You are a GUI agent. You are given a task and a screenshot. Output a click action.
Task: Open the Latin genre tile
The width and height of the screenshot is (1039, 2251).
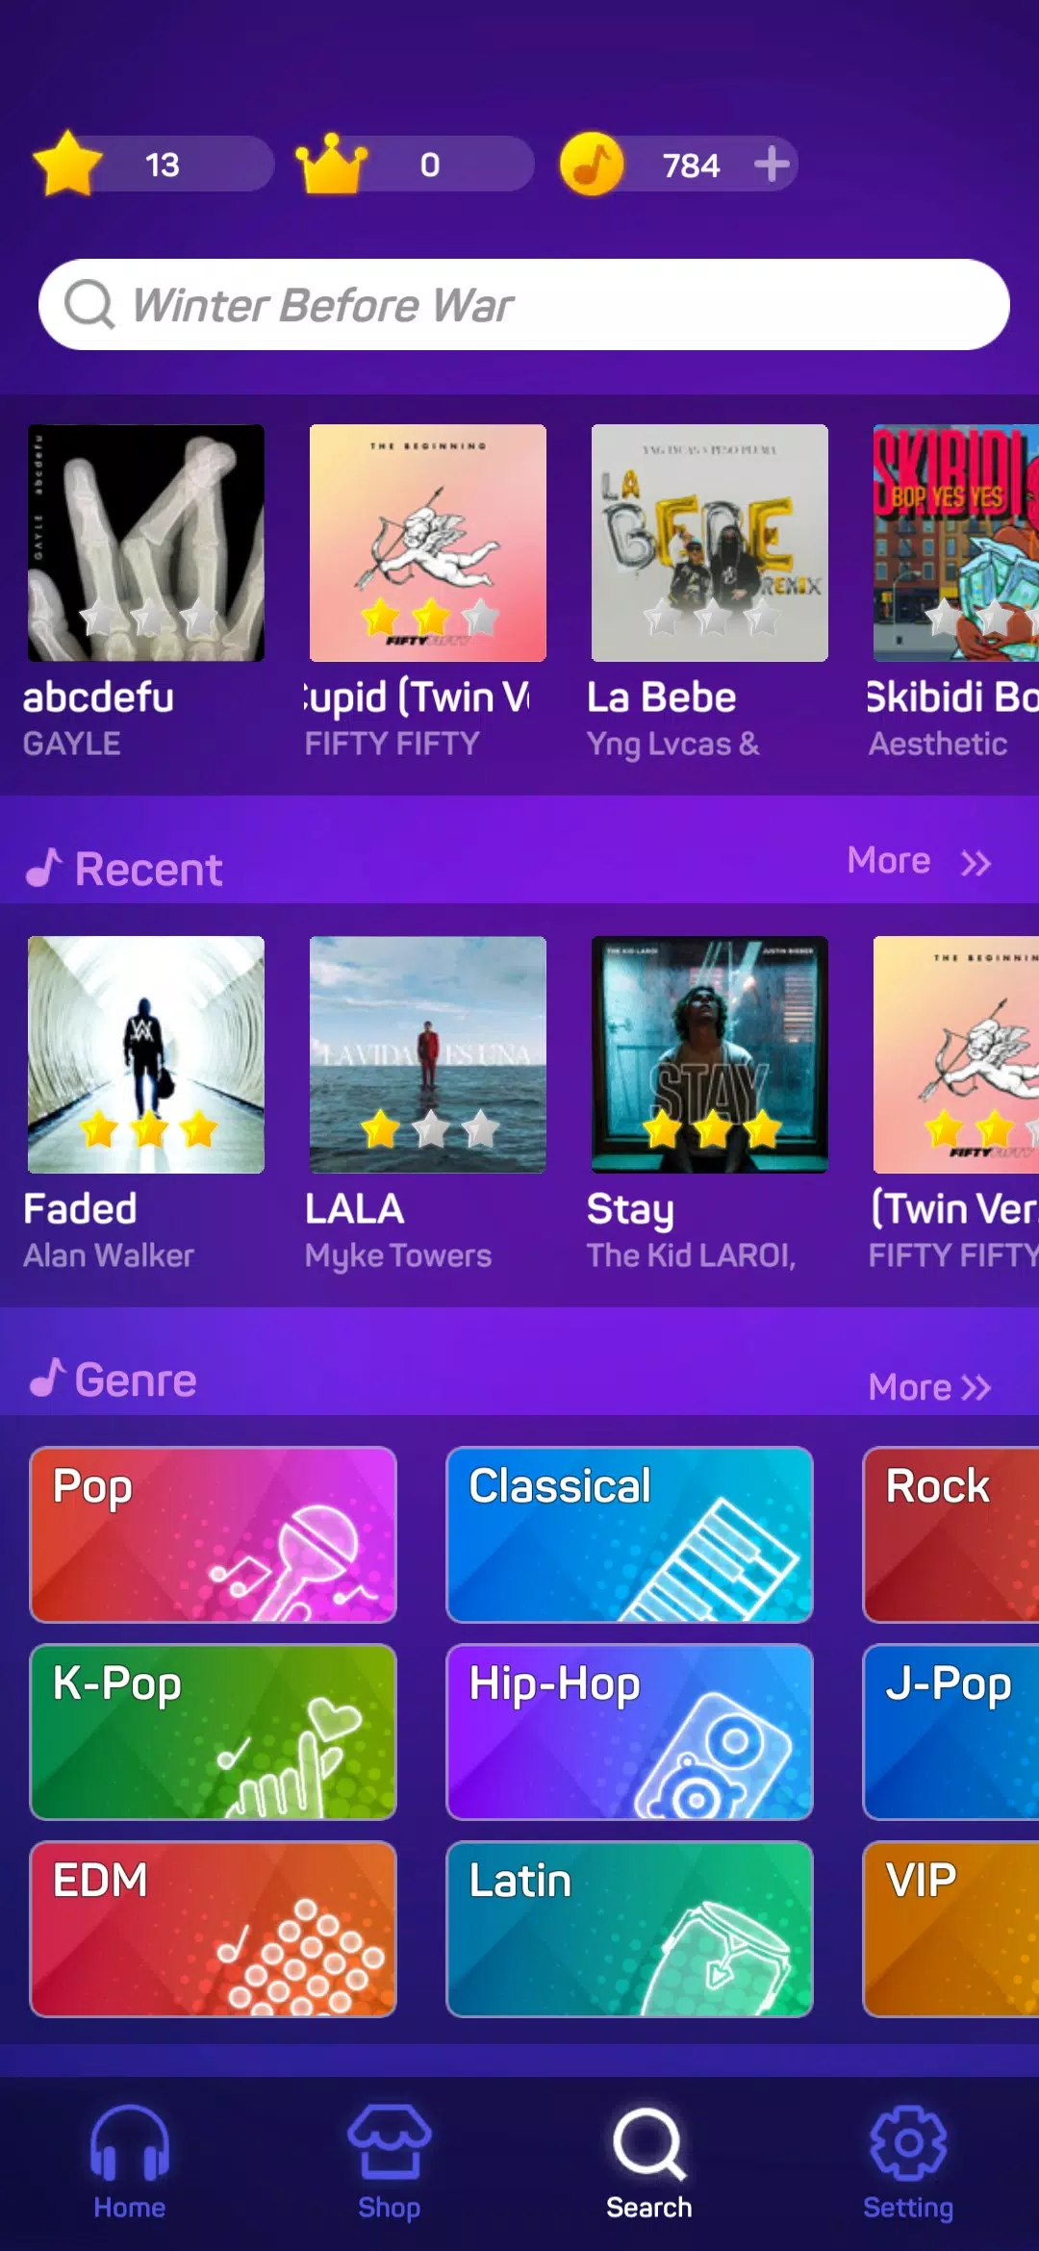[630, 1929]
